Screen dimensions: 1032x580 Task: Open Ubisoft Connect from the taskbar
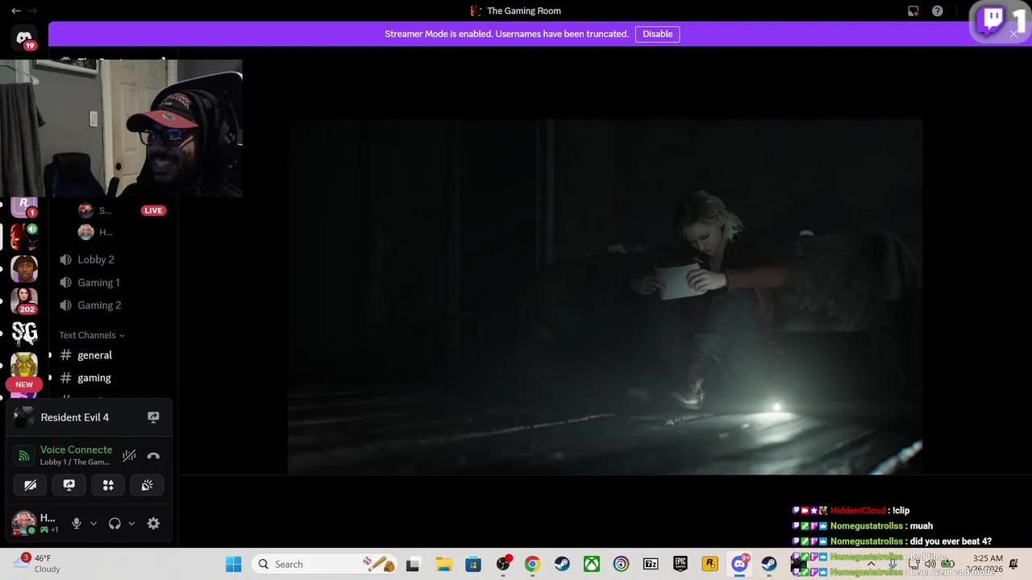[x=621, y=564]
